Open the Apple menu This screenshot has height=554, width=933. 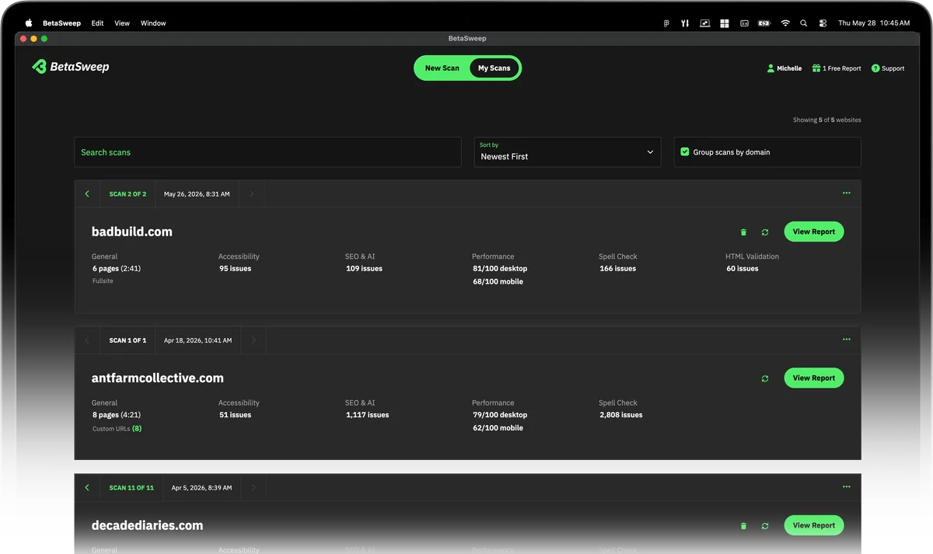click(x=29, y=23)
